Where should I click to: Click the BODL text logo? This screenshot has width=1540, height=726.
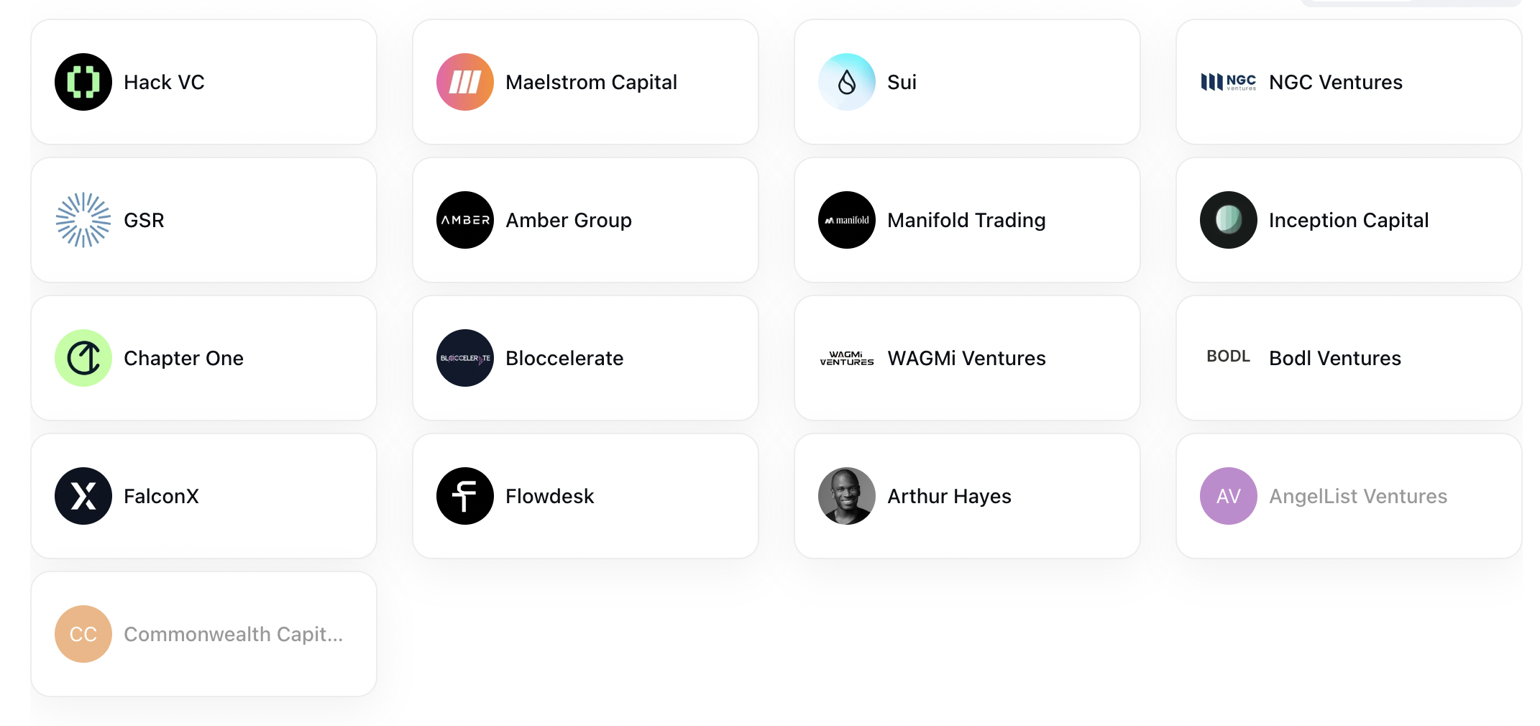point(1229,357)
